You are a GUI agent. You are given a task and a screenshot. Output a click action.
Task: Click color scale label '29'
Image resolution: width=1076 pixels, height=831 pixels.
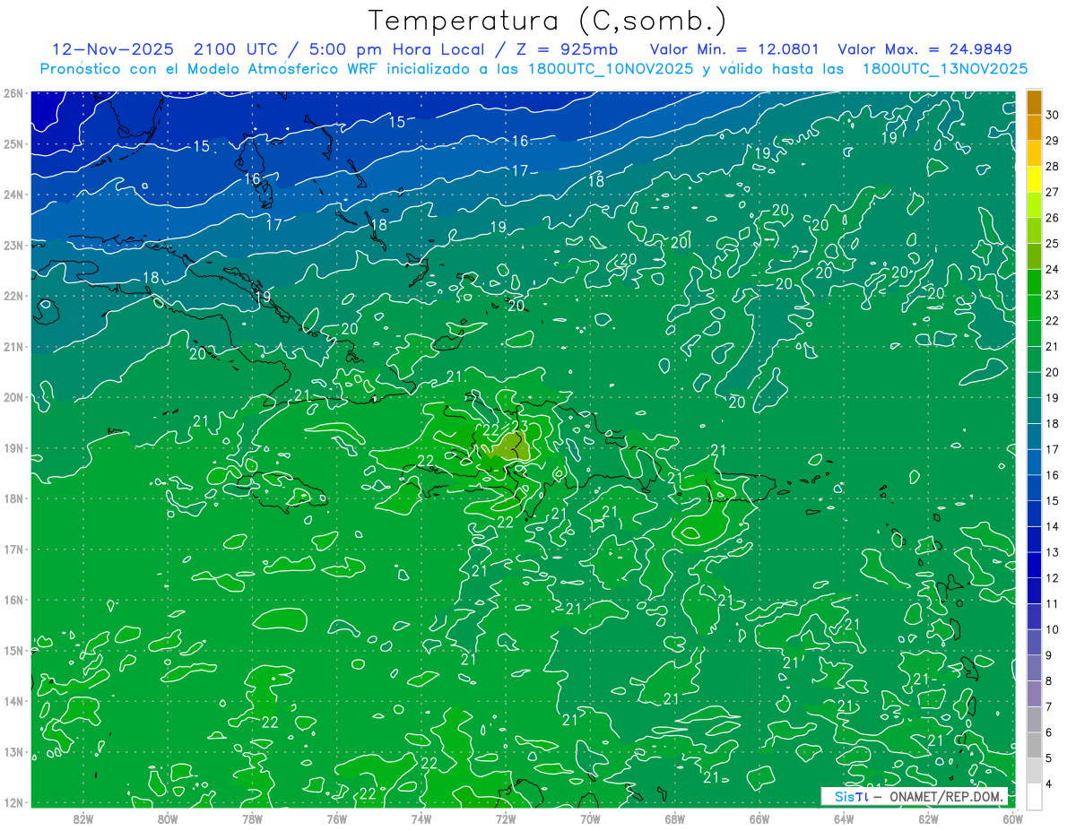(1052, 141)
